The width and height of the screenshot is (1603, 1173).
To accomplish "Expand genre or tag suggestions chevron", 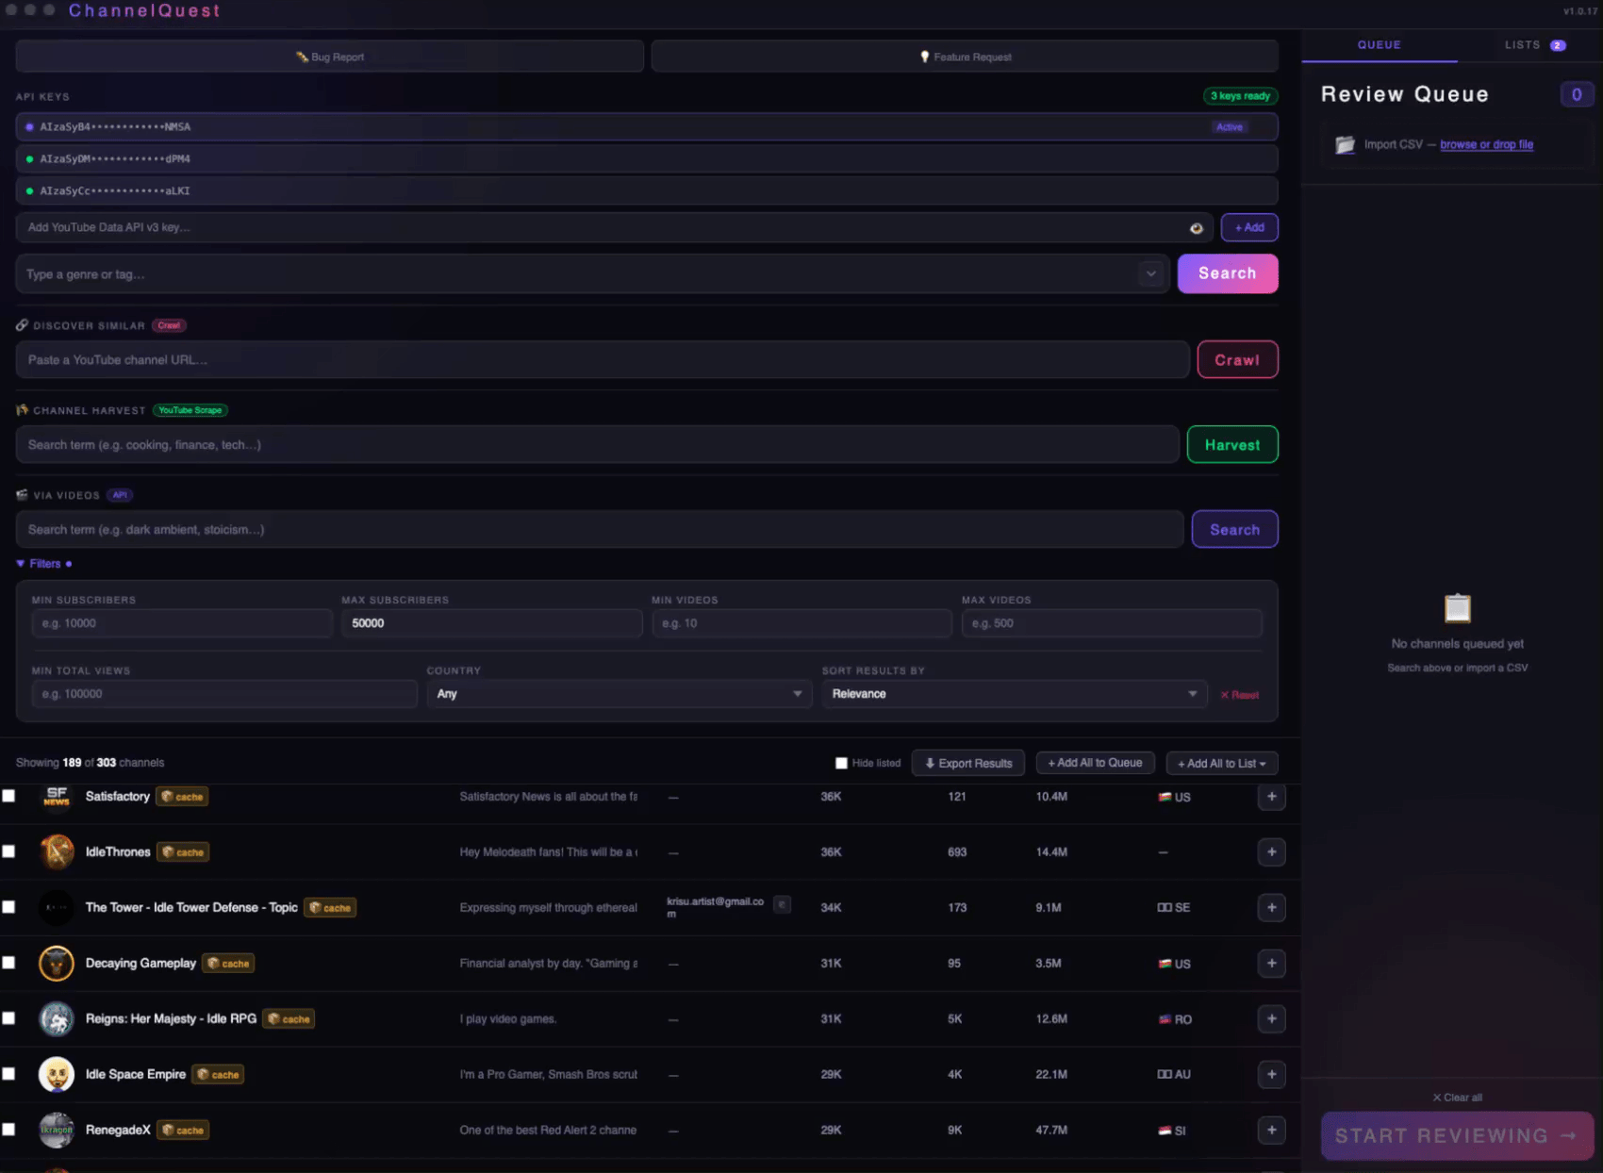I will pyautogui.click(x=1150, y=274).
